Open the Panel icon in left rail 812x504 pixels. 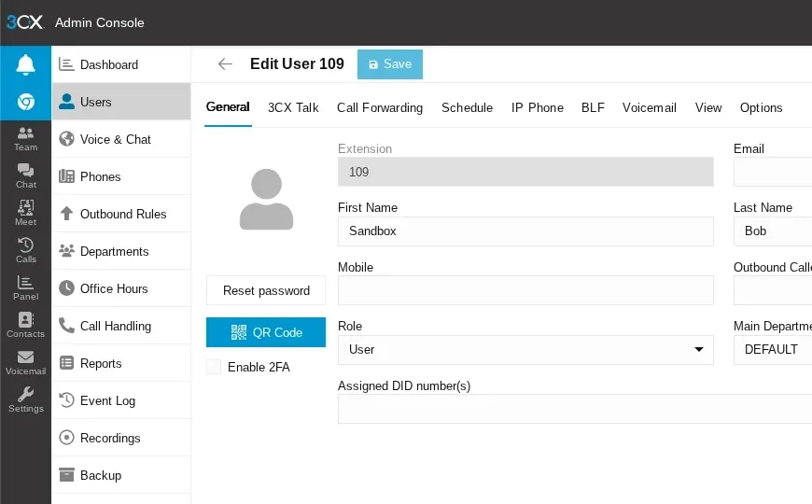tap(25, 288)
